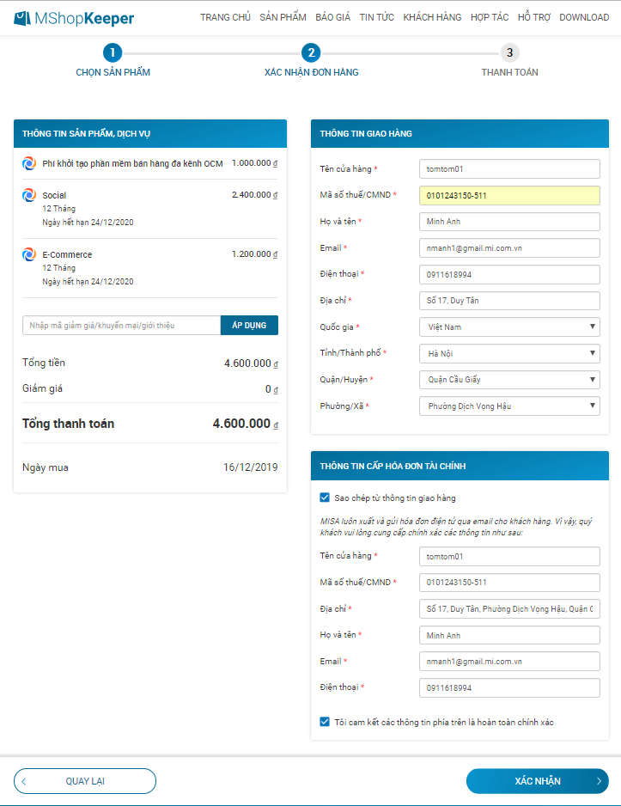
Task: Click step 3 circle Thanh toán
Action: pyautogui.click(x=509, y=53)
